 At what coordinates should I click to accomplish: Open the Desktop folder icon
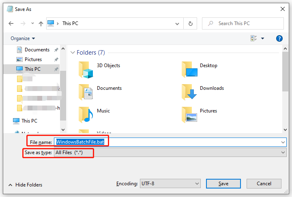click(189, 70)
